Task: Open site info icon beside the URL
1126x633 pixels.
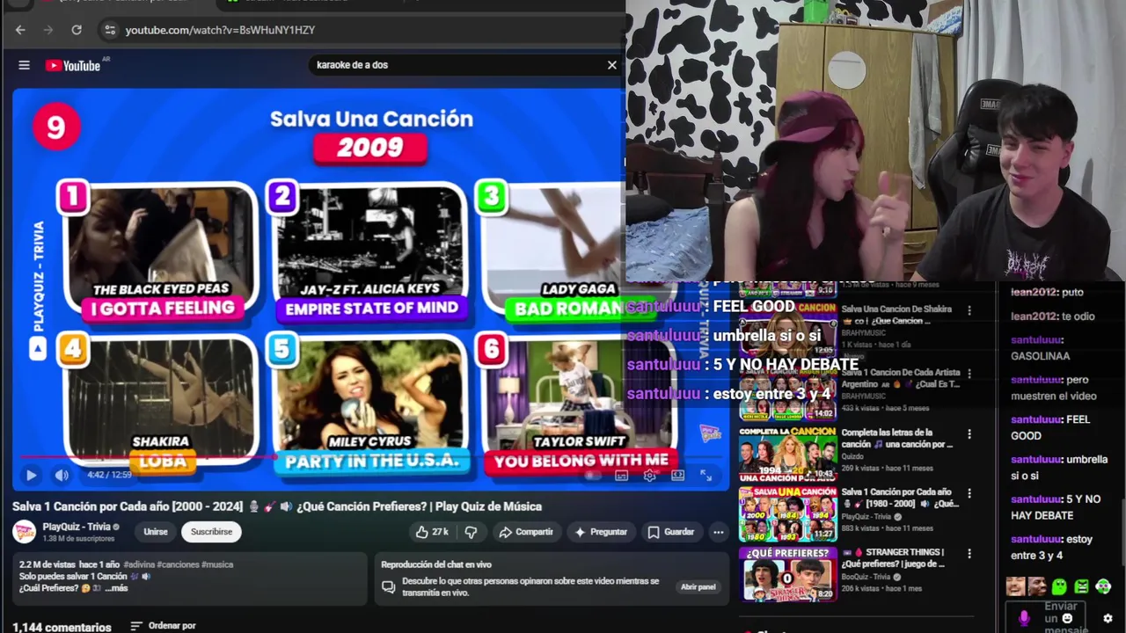Action: tap(109, 30)
